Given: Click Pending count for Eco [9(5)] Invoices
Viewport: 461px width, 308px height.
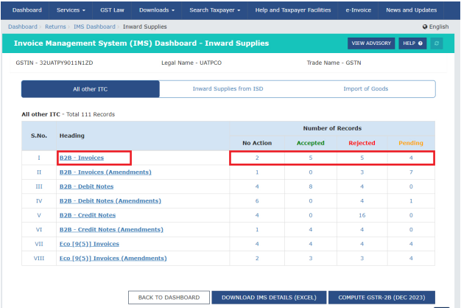Looking at the screenshot, I should click(x=411, y=244).
